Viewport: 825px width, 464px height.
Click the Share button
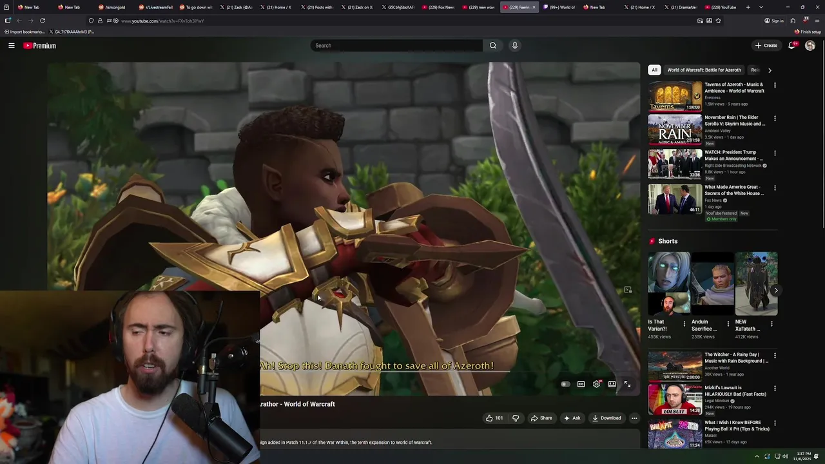541,418
